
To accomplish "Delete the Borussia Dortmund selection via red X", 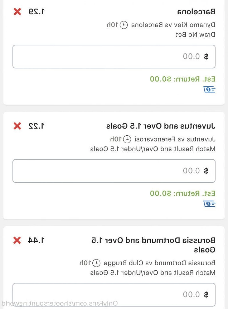I will 17,240.
